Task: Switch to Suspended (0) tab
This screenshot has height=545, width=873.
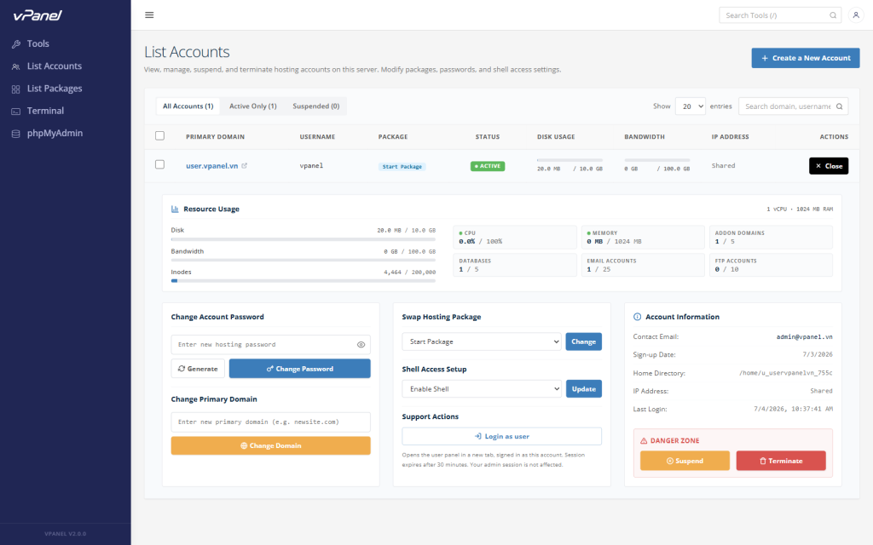Action: click(x=315, y=106)
